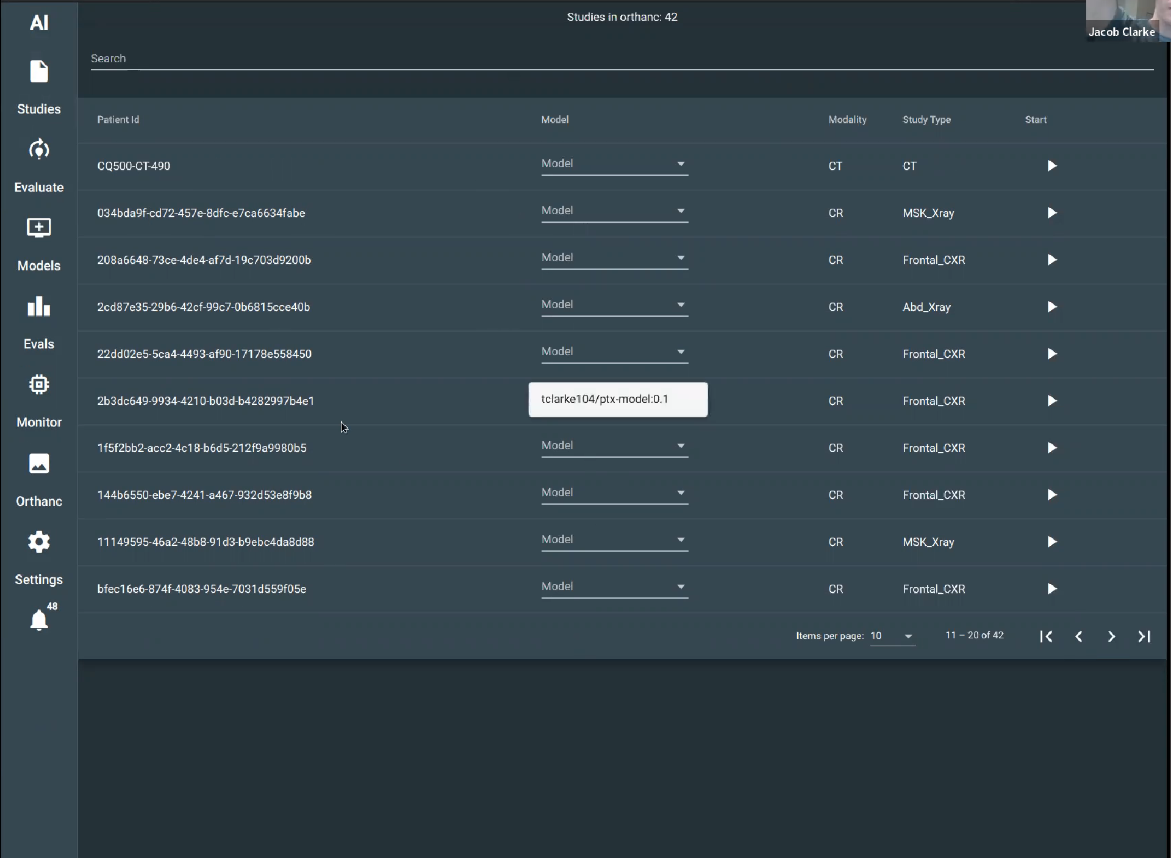Open Model dropdown for 208a6648-73ce row
Image resolution: width=1171 pixels, height=858 pixels.
click(x=615, y=258)
